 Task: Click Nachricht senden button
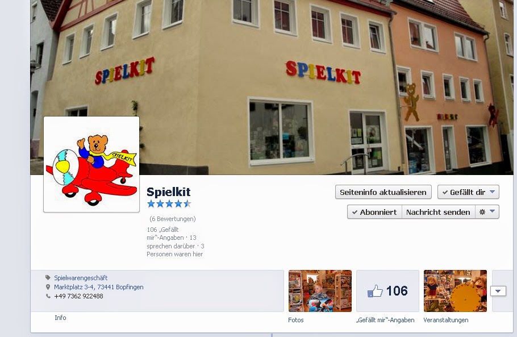pyautogui.click(x=438, y=212)
